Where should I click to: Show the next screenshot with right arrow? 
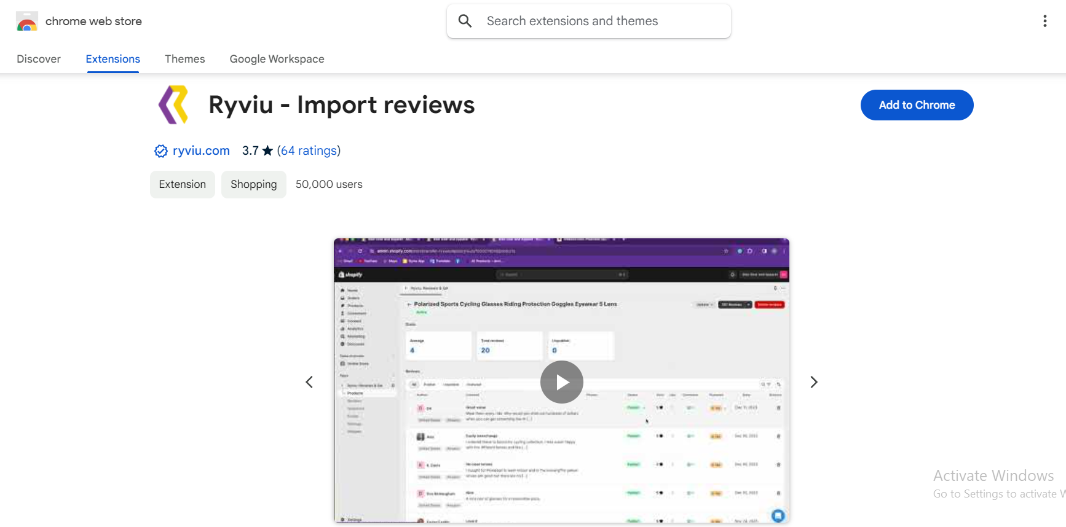(x=814, y=382)
